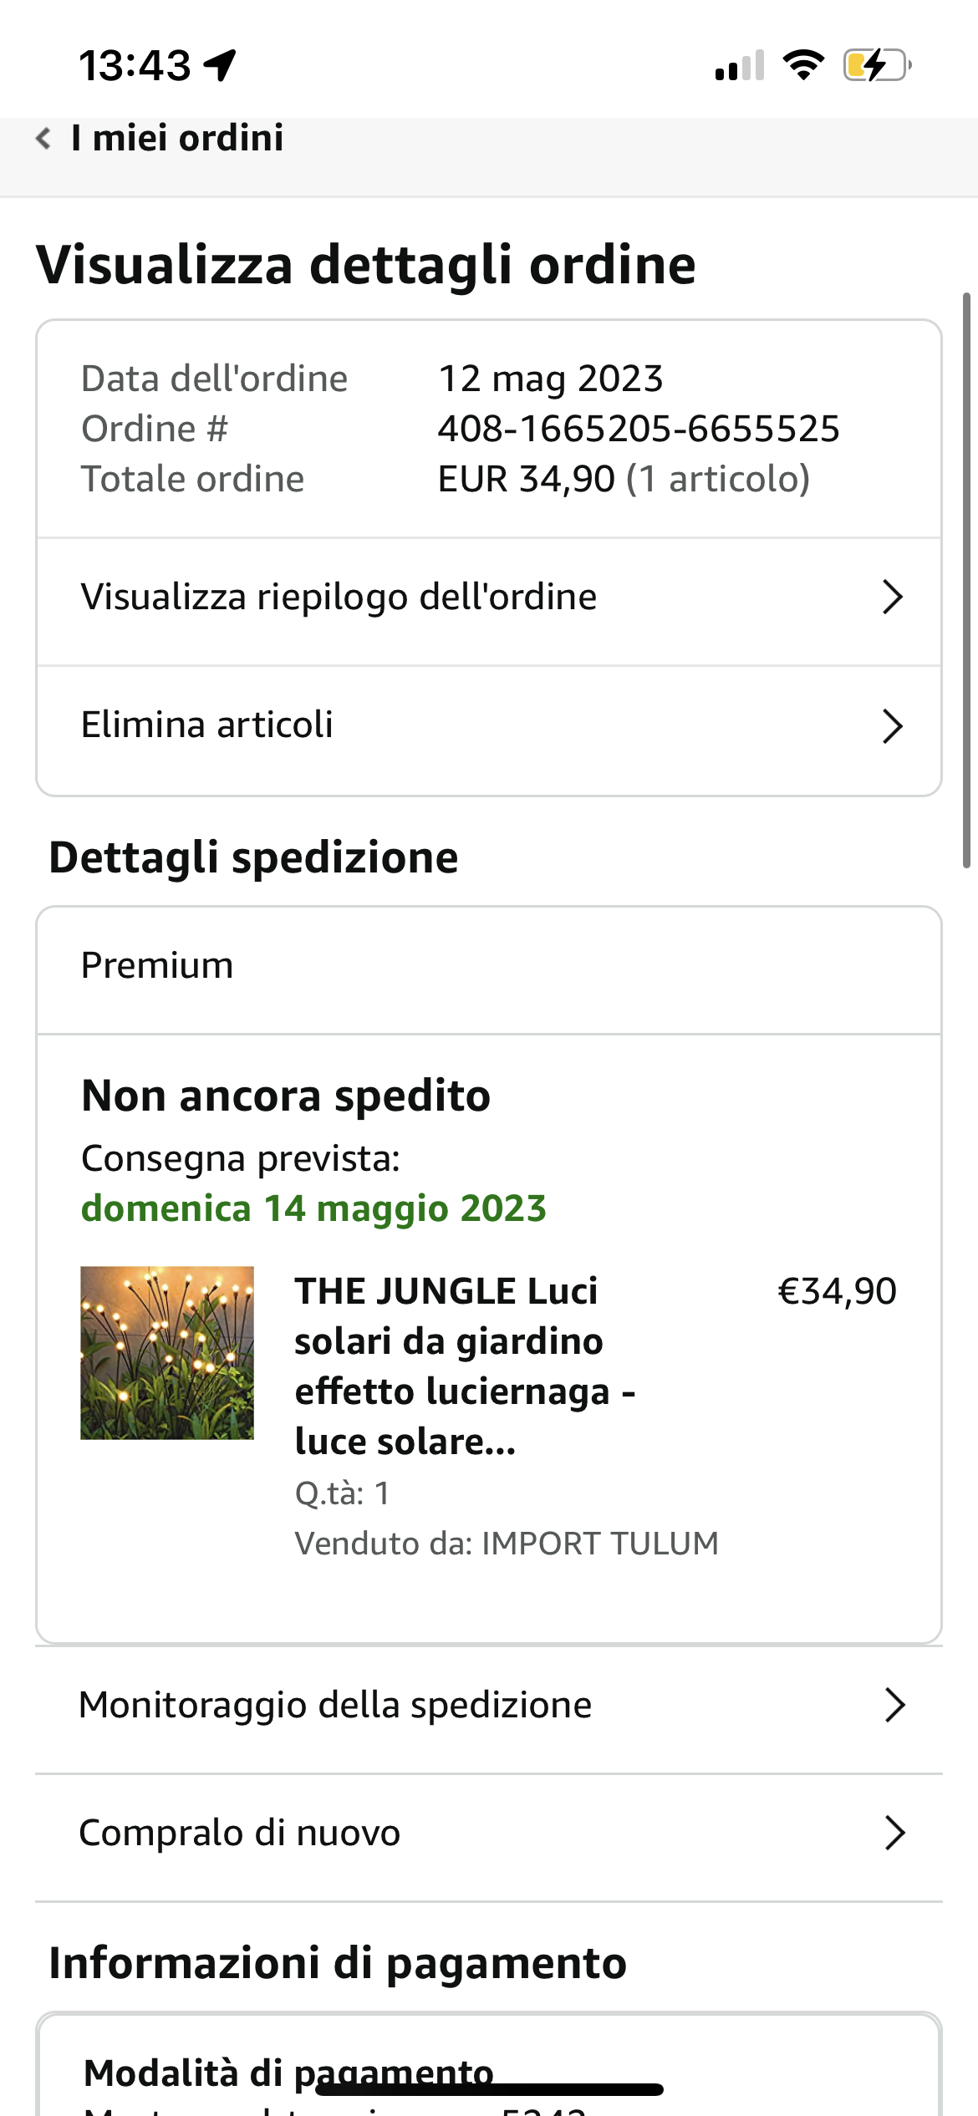The width and height of the screenshot is (978, 2116).
Task: Go back to I miei ordini
Action: tap(177, 138)
